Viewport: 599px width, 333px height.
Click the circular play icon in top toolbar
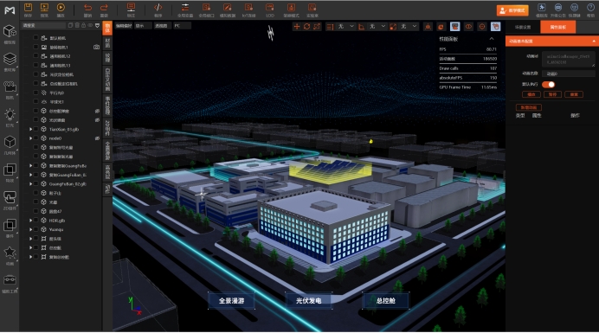(x=61, y=7)
